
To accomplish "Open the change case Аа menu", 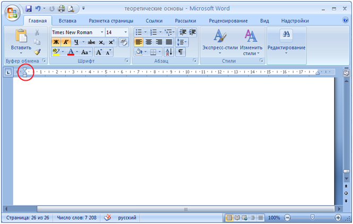I will click(x=86, y=52).
